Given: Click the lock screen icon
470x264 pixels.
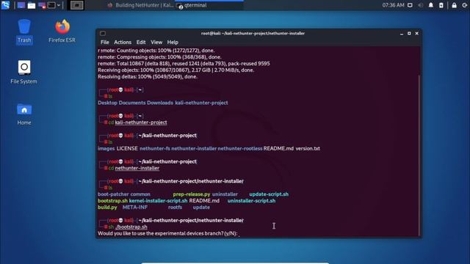Looking at the screenshot, I should click(x=454, y=5).
